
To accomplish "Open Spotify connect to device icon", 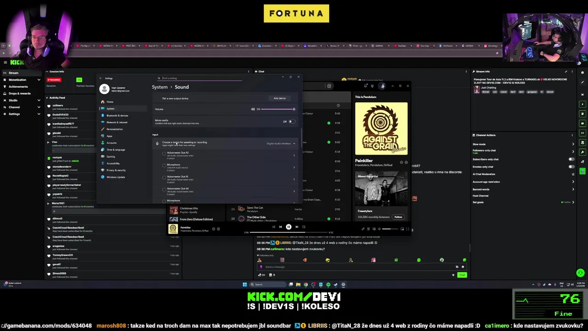I will click(373, 229).
